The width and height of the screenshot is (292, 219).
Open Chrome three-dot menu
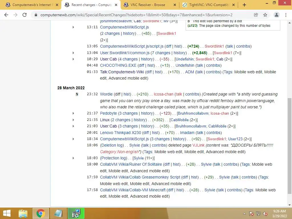286,15
